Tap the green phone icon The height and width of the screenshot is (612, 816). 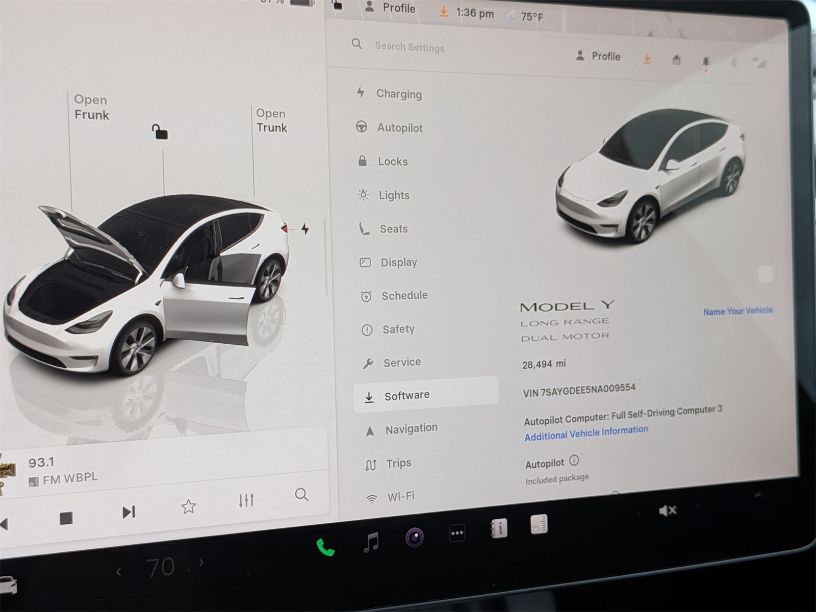(325, 548)
